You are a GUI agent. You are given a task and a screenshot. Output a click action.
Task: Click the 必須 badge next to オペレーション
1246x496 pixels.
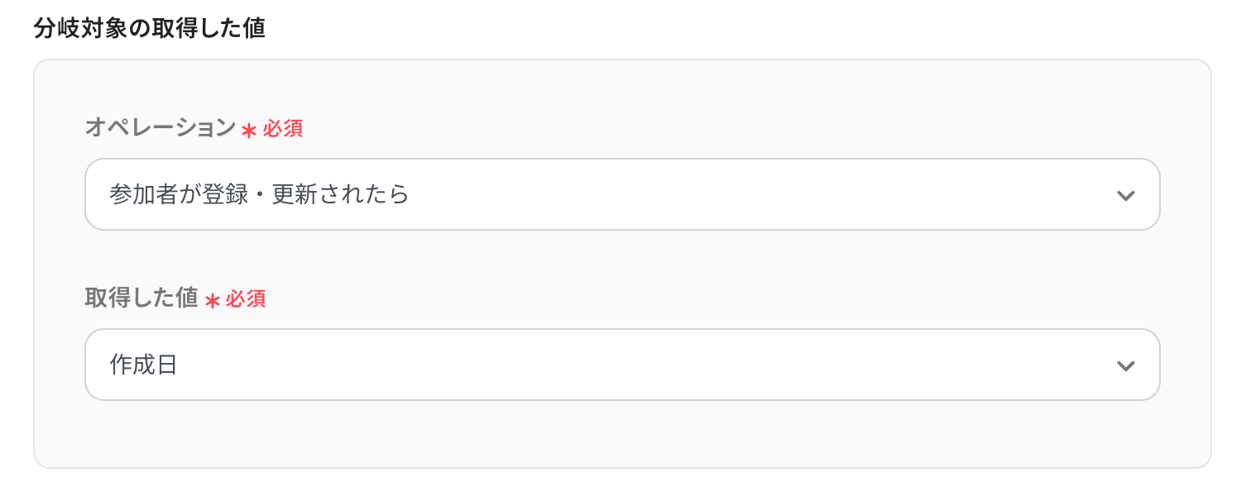pos(283,129)
